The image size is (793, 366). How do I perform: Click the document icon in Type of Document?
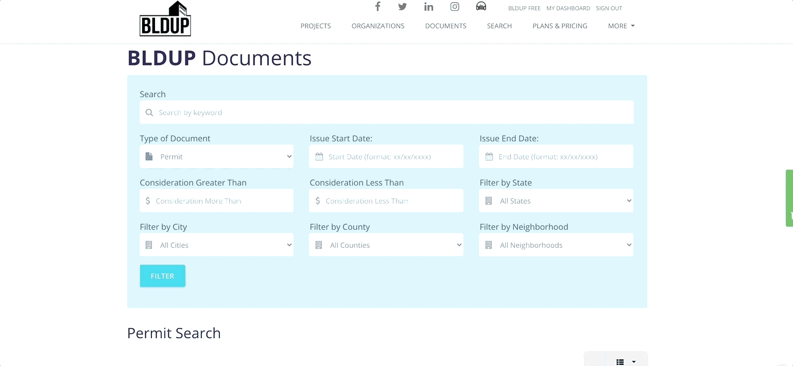pos(149,157)
